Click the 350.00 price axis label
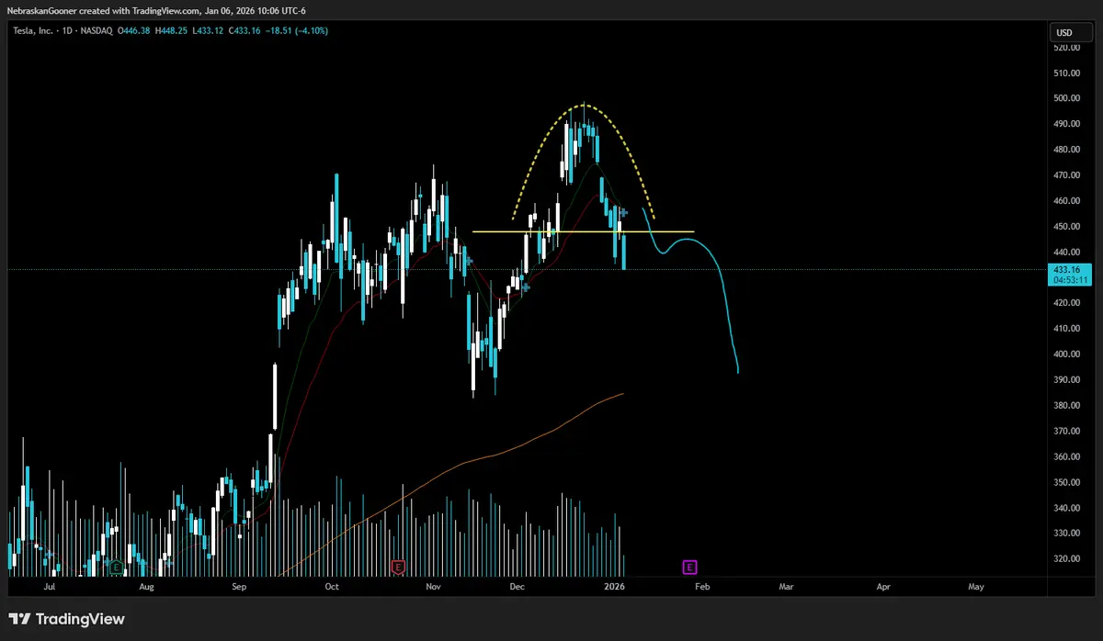The image size is (1103, 641). [x=1067, y=483]
